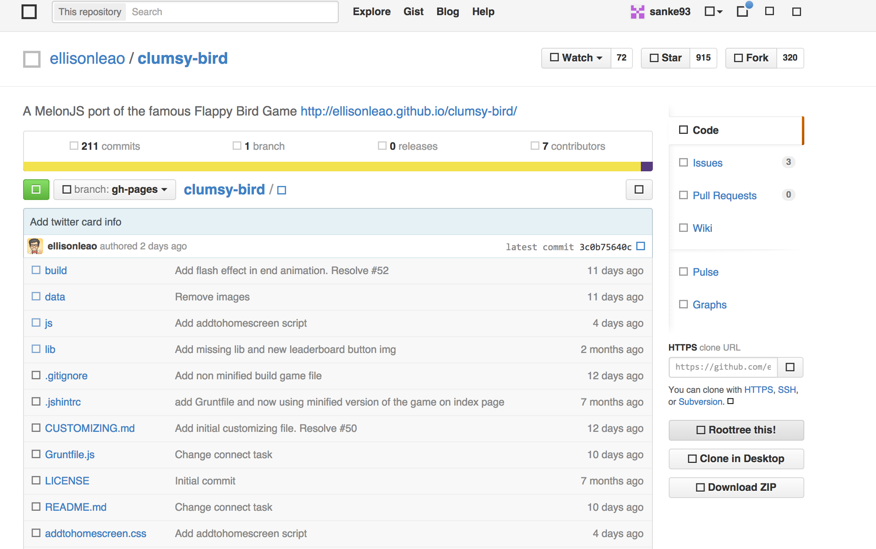
Task: Click the icon after the clumsy-bird path
Action: click(282, 190)
